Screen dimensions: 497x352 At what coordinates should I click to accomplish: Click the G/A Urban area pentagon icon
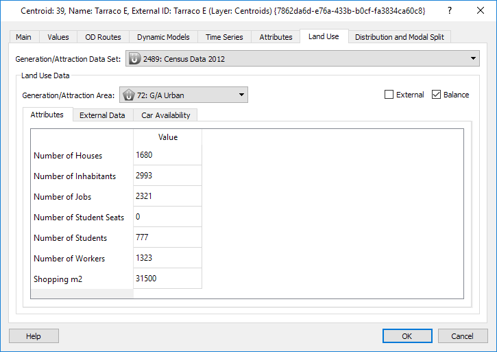tap(128, 95)
